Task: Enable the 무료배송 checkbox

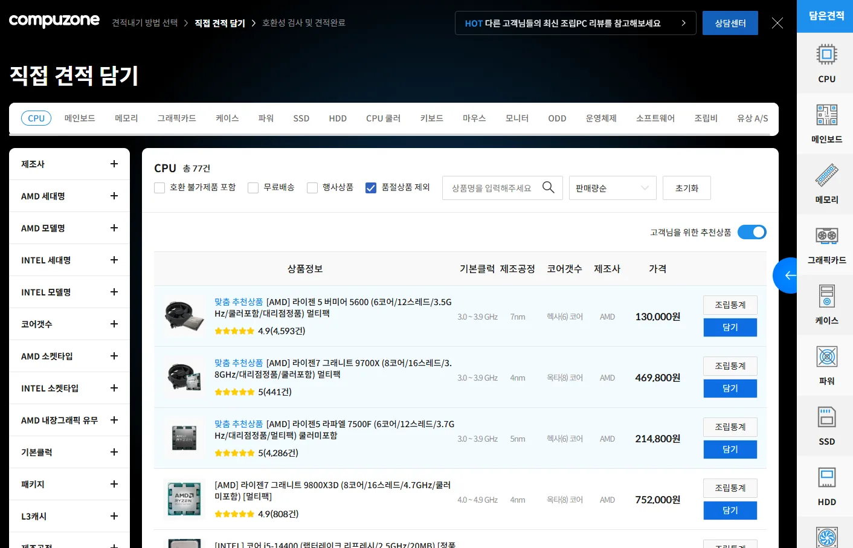Action: [x=253, y=188]
